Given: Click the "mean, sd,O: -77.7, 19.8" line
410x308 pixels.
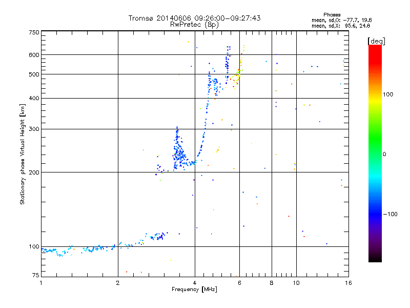Looking at the screenshot, I should [x=341, y=20].
